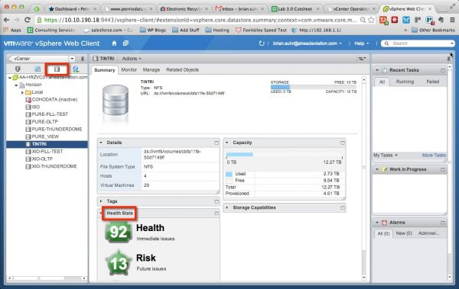459x289 pixels.
Task: Collapse the Details section
Action: 101,143
